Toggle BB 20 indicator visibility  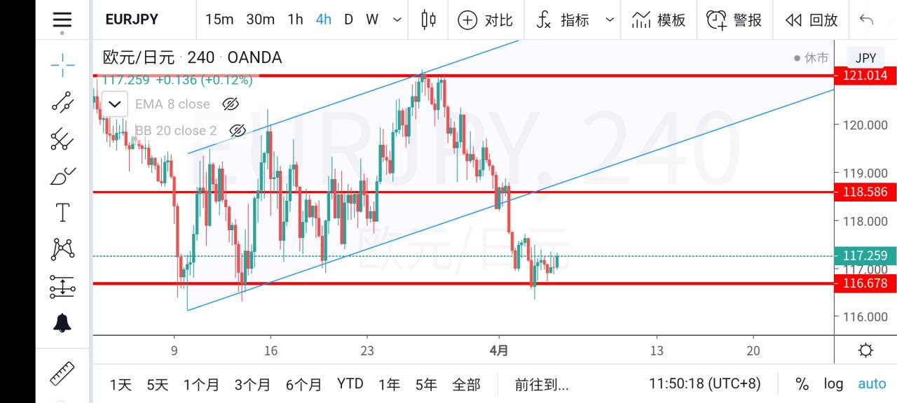click(x=238, y=130)
